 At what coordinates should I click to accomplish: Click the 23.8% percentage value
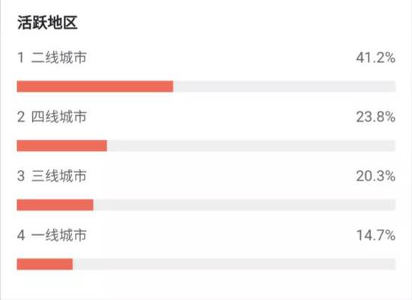tap(376, 117)
